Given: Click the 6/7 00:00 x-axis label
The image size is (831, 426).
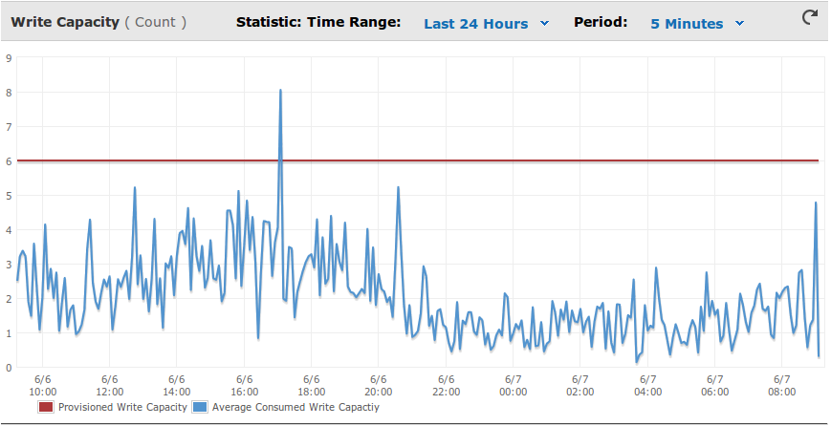Looking at the screenshot, I should (x=513, y=386).
